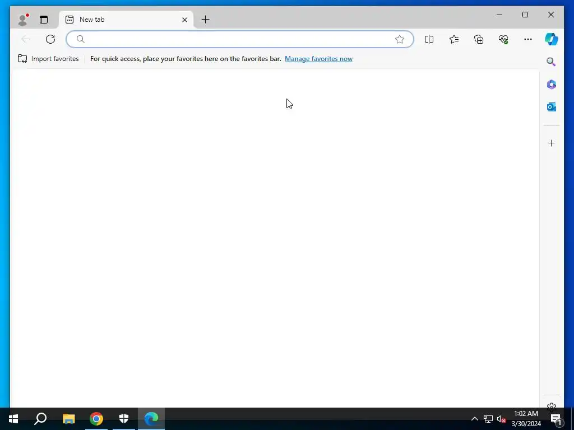Select the New tab tab

pyautogui.click(x=126, y=20)
